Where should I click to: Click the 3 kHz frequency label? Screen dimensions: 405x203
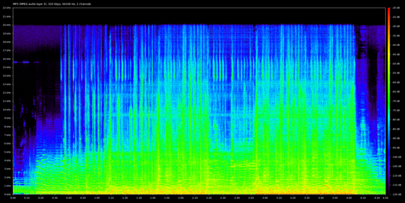[7, 169]
